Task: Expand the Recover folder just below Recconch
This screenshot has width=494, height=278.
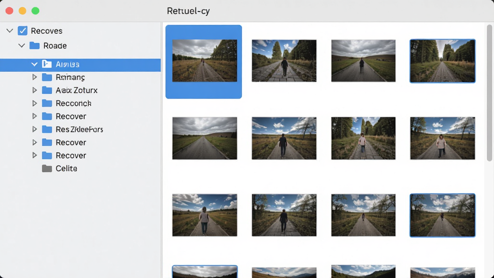Action: 34,116
